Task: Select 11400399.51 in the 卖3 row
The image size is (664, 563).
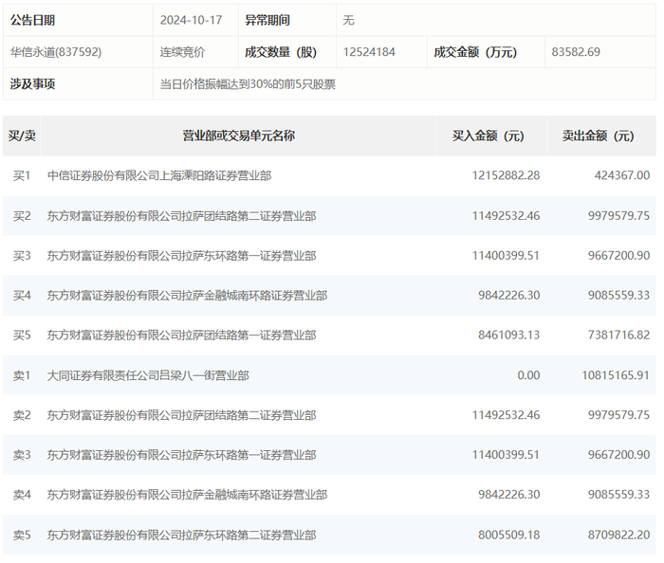Action: point(506,455)
